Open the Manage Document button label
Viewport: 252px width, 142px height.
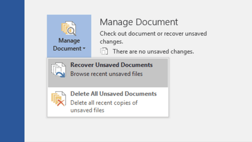[69, 45]
